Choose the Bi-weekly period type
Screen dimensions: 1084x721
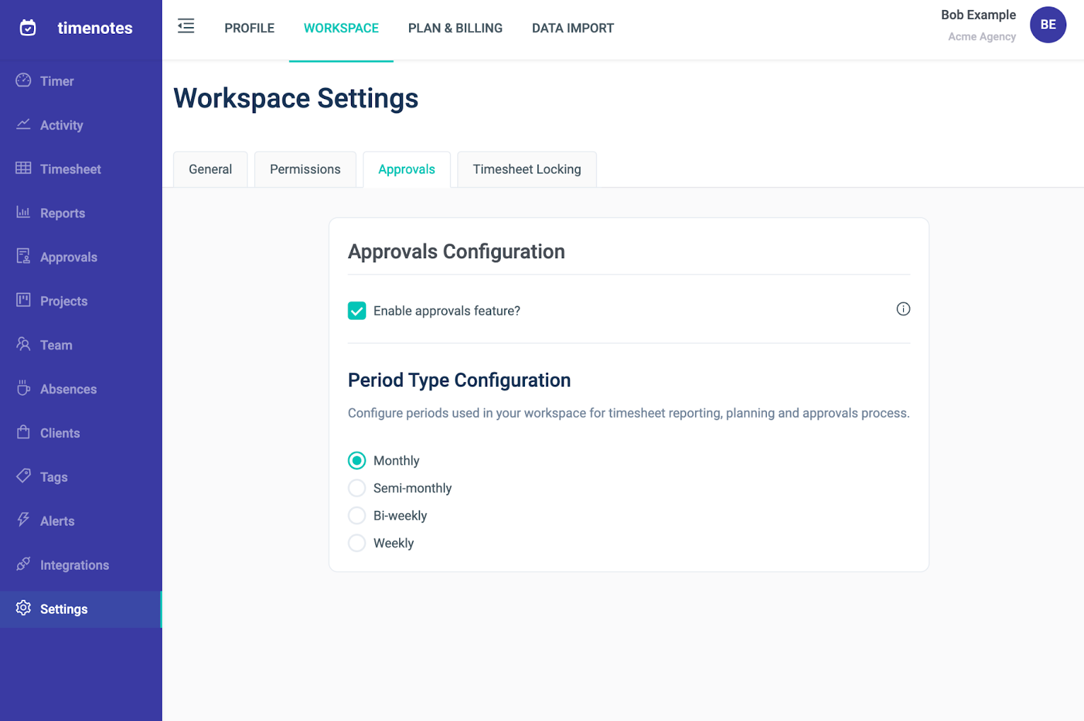click(357, 516)
